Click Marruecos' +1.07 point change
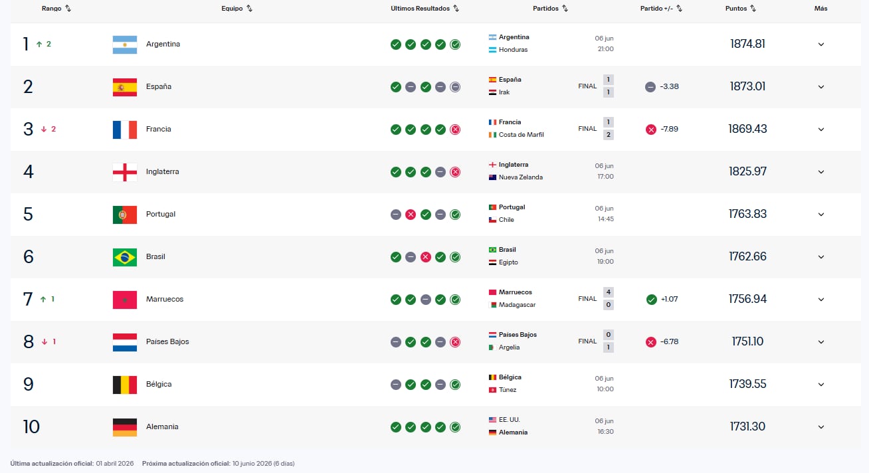 (669, 300)
